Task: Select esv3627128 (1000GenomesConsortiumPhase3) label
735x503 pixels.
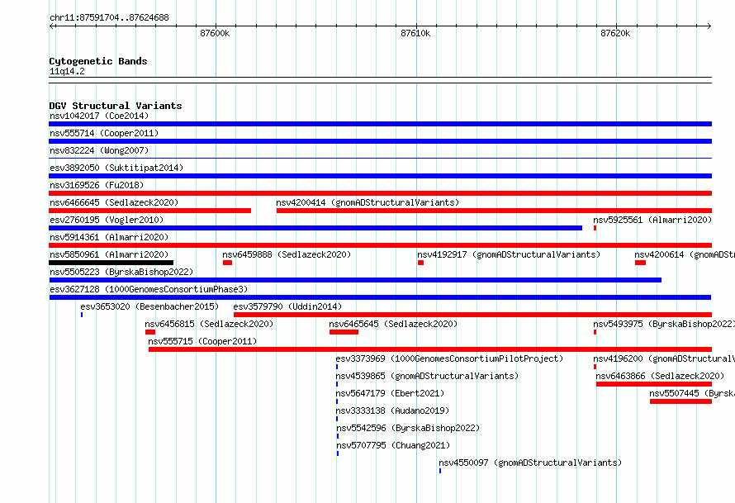Action: [x=149, y=289]
